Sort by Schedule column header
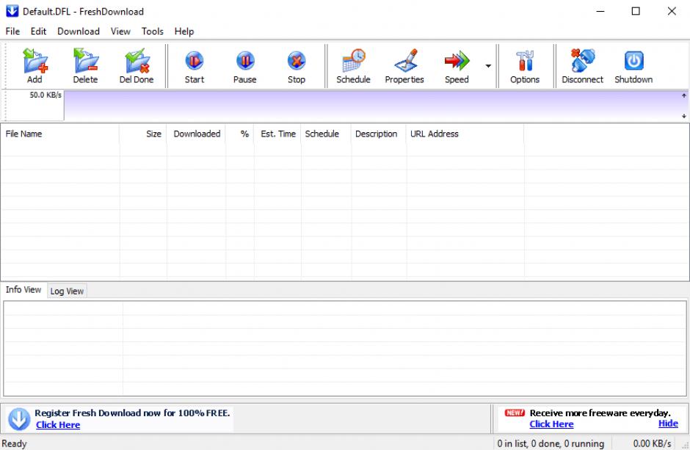The width and height of the screenshot is (690, 450). (x=326, y=134)
